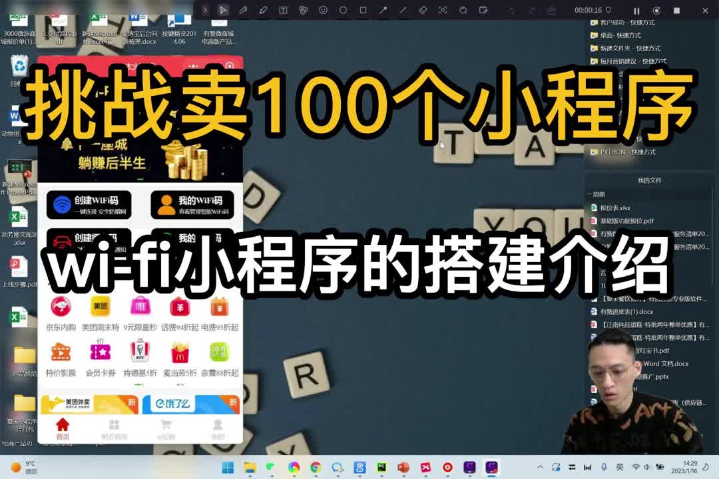Open the magnifier tool on the recording toolbar
The height and width of the screenshot is (479, 719).
[x=463, y=10]
